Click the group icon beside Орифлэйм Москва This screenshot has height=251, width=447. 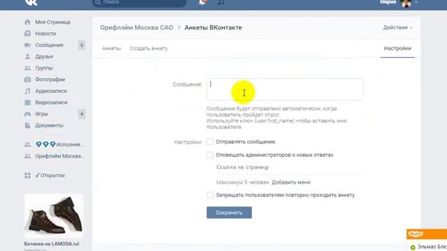point(27,156)
